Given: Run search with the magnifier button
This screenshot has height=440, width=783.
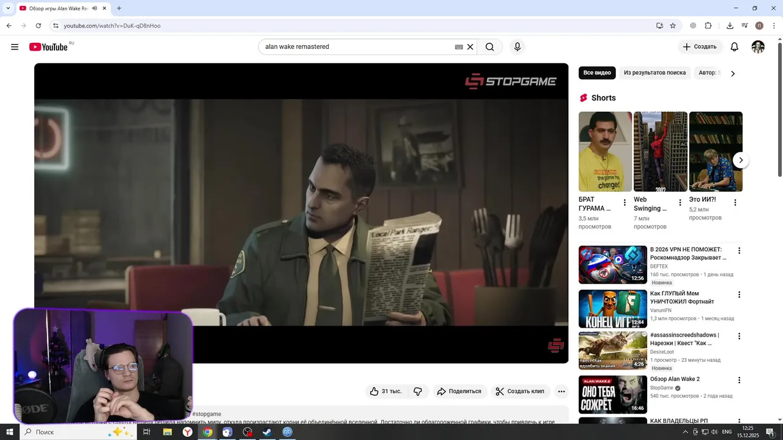Looking at the screenshot, I should [490, 47].
